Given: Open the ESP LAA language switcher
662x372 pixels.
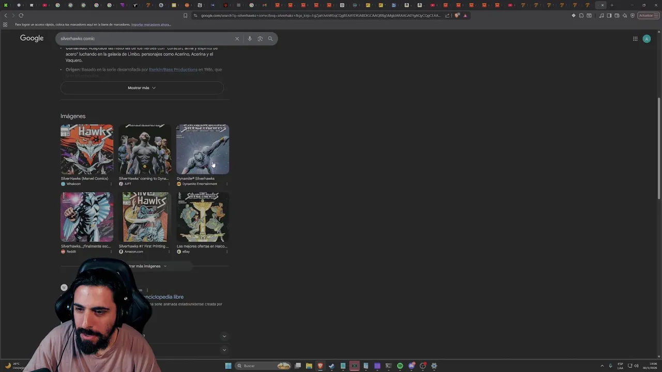Looking at the screenshot, I should tap(620, 366).
